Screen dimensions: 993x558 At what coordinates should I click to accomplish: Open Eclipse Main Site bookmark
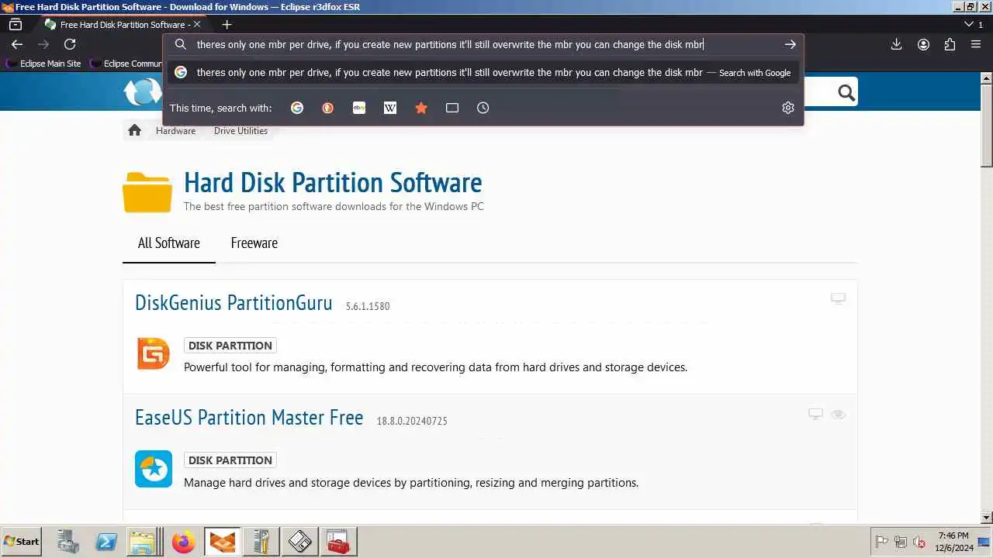point(43,64)
